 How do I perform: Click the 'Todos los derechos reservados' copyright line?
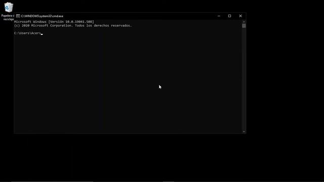click(73, 26)
